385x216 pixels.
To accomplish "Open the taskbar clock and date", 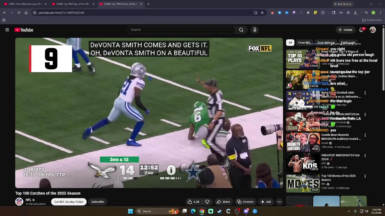I will [377, 211].
